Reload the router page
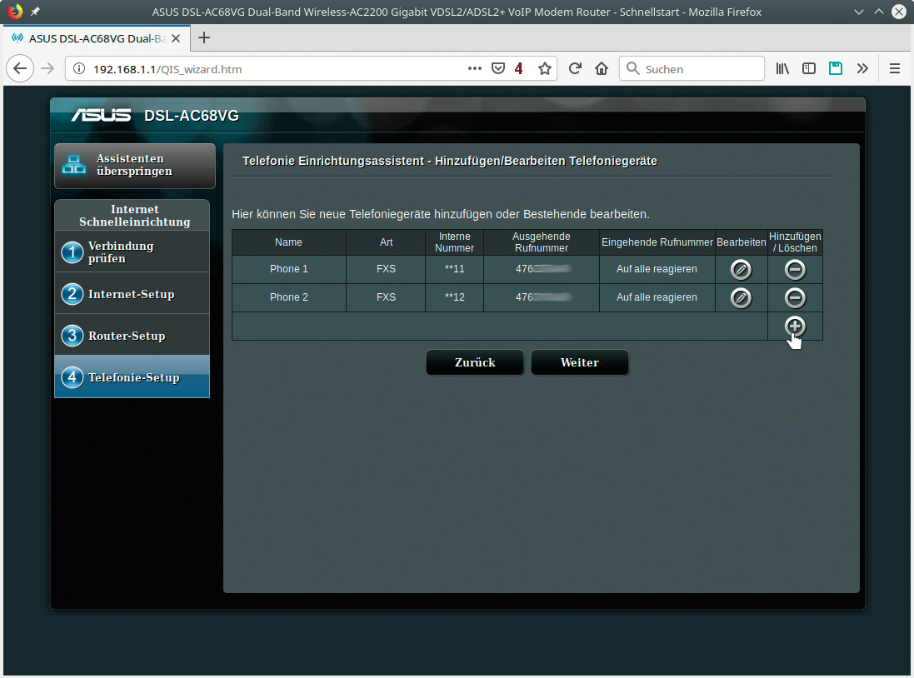914x678 pixels. [x=575, y=69]
